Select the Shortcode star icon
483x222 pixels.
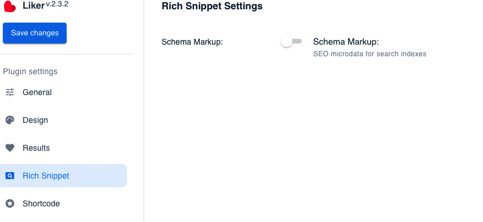pos(10,203)
